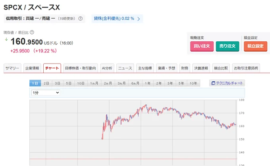
Task: Open the サマリー tab
Action: pyautogui.click(x=12, y=68)
